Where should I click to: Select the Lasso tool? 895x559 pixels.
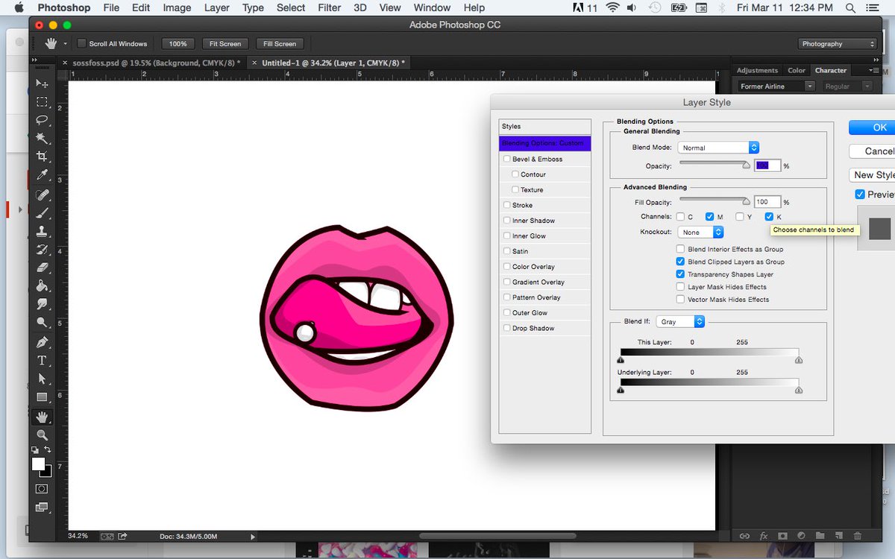(42, 120)
